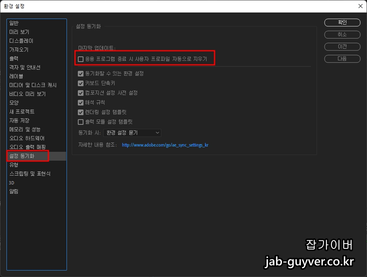Toggle 렌더링 설정 템플릿 checkbox
The width and height of the screenshot is (367, 277).
(x=81, y=112)
